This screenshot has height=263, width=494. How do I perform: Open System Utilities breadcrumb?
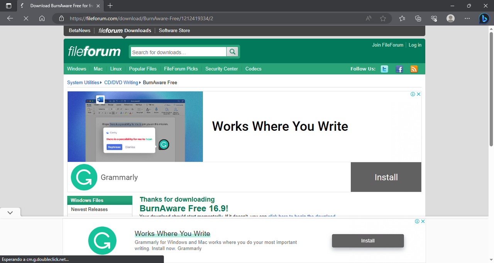click(x=83, y=83)
